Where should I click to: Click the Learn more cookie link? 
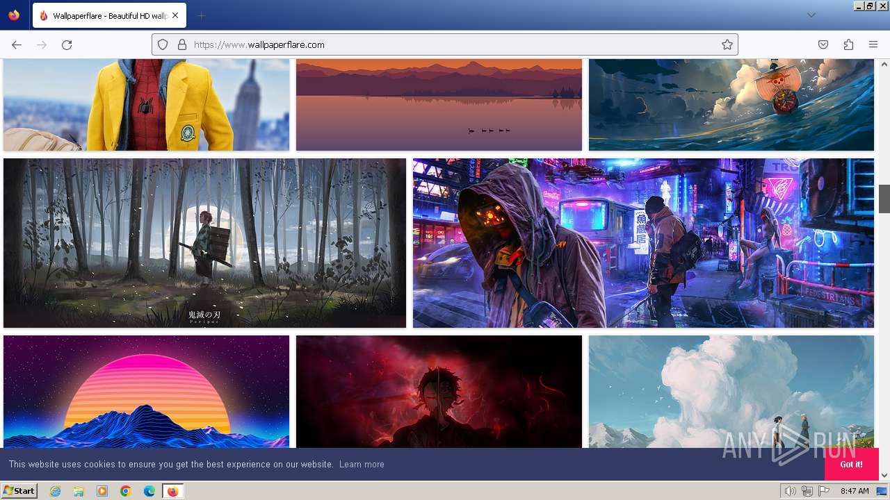click(362, 464)
